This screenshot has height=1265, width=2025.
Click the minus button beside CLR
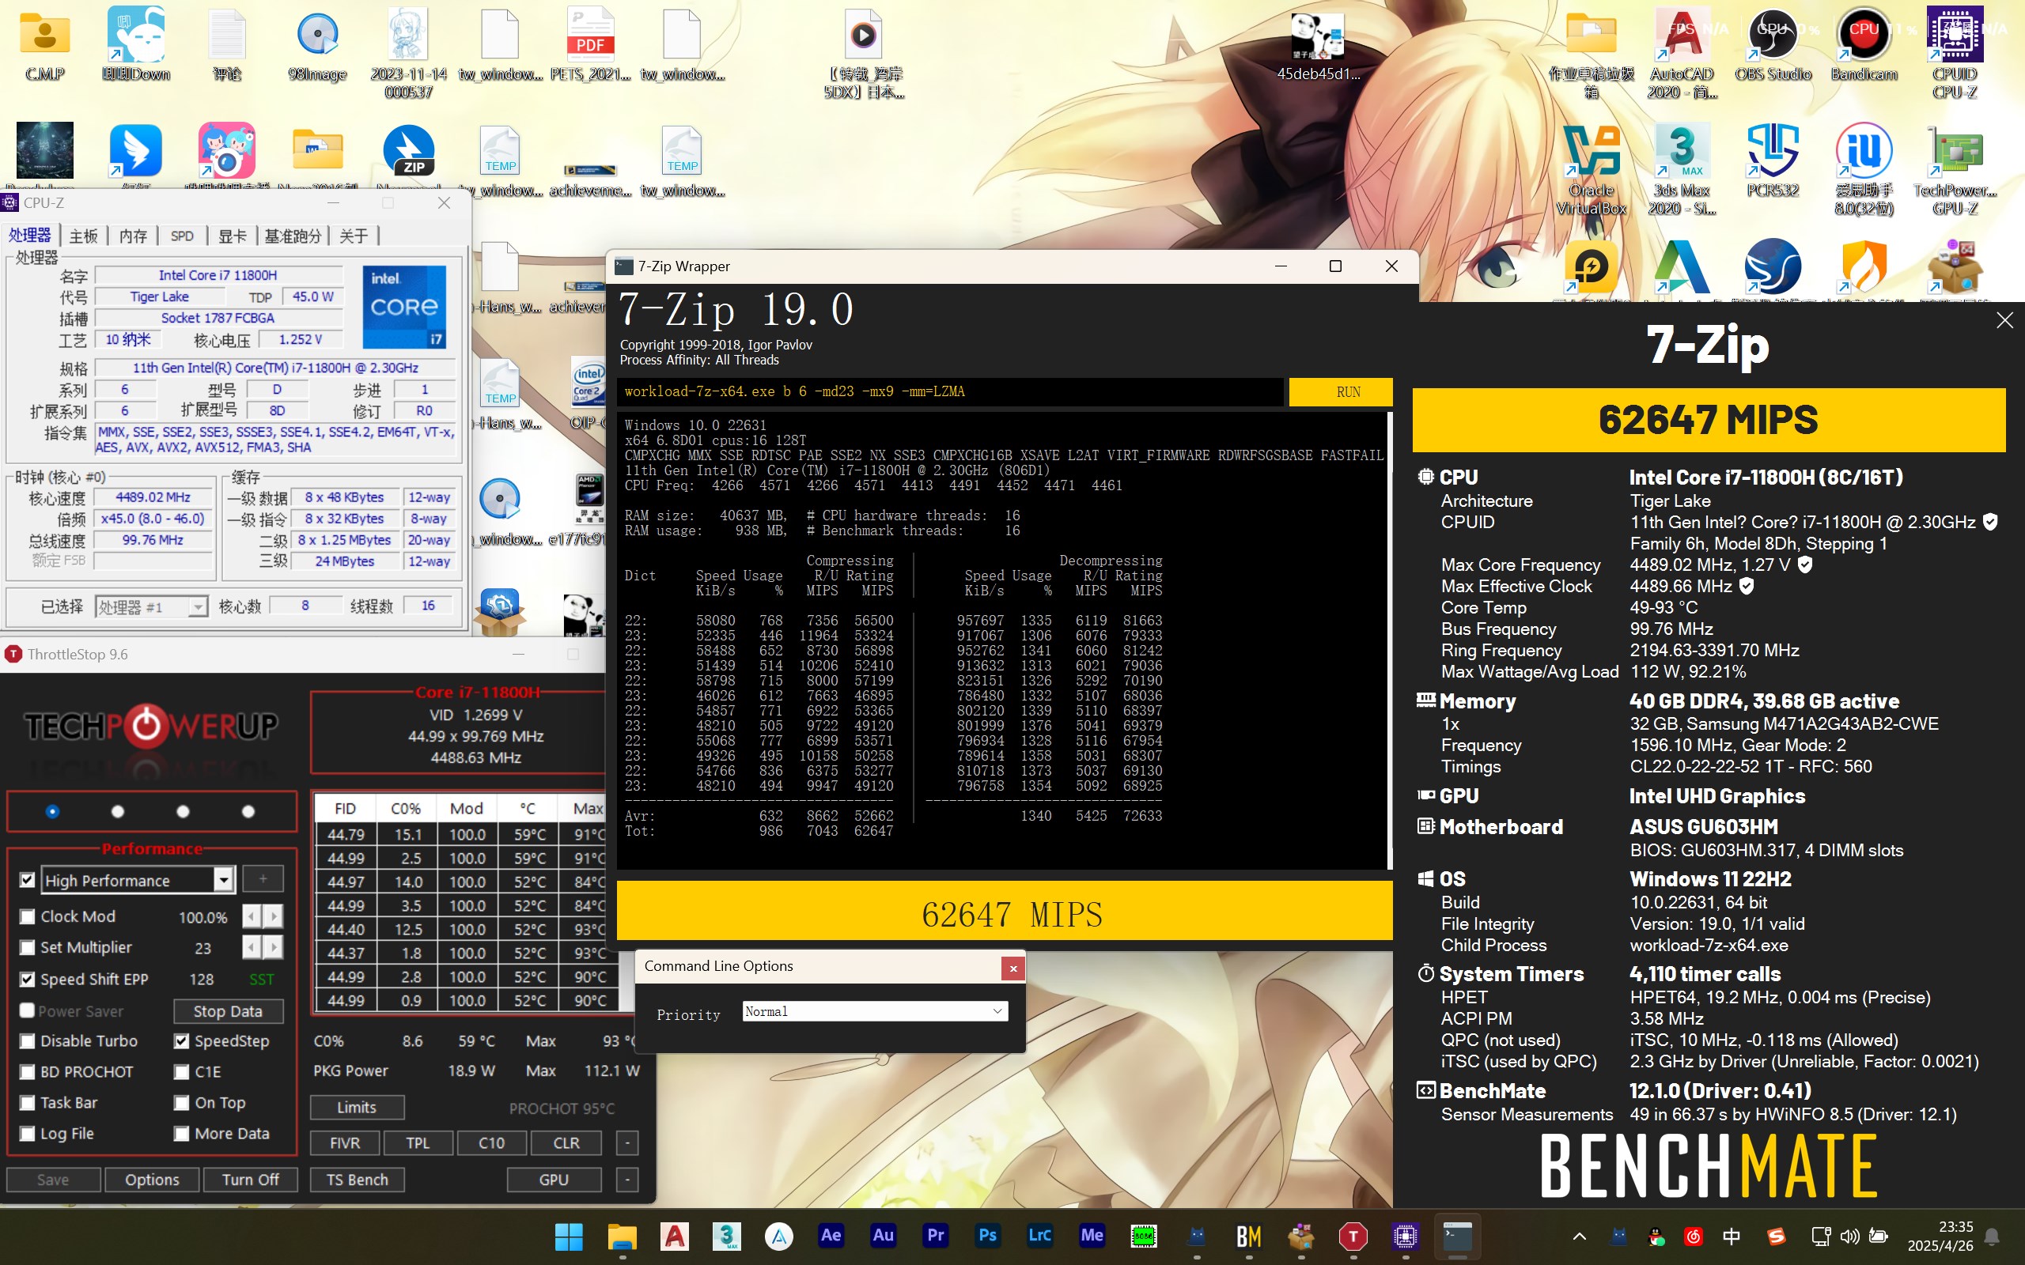(626, 1143)
